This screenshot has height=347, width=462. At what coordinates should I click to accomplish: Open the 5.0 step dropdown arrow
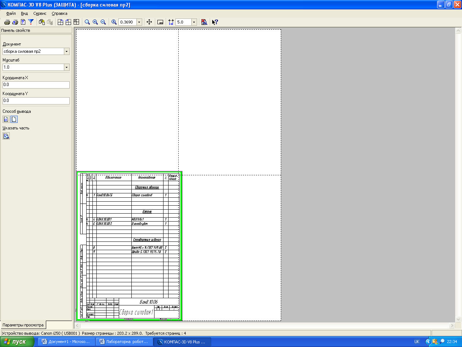click(194, 22)
